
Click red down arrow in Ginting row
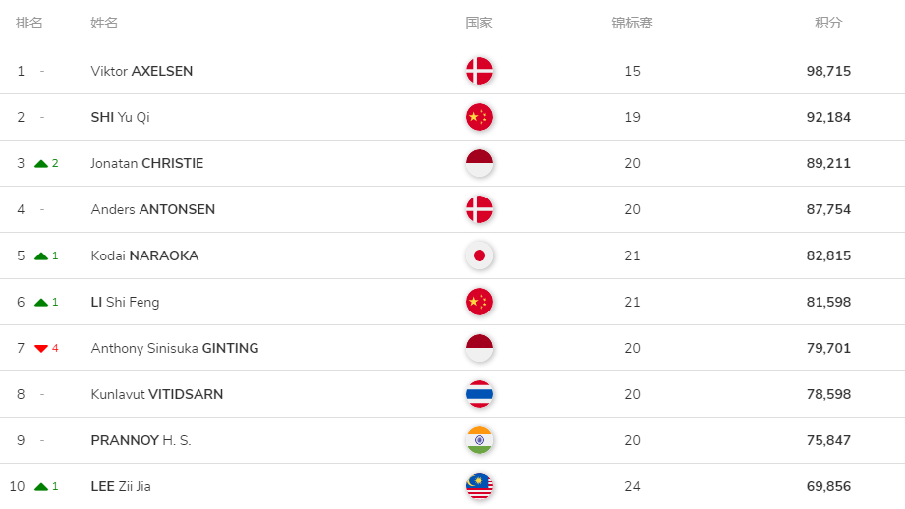pyautogui.click(x=41, y=349)
